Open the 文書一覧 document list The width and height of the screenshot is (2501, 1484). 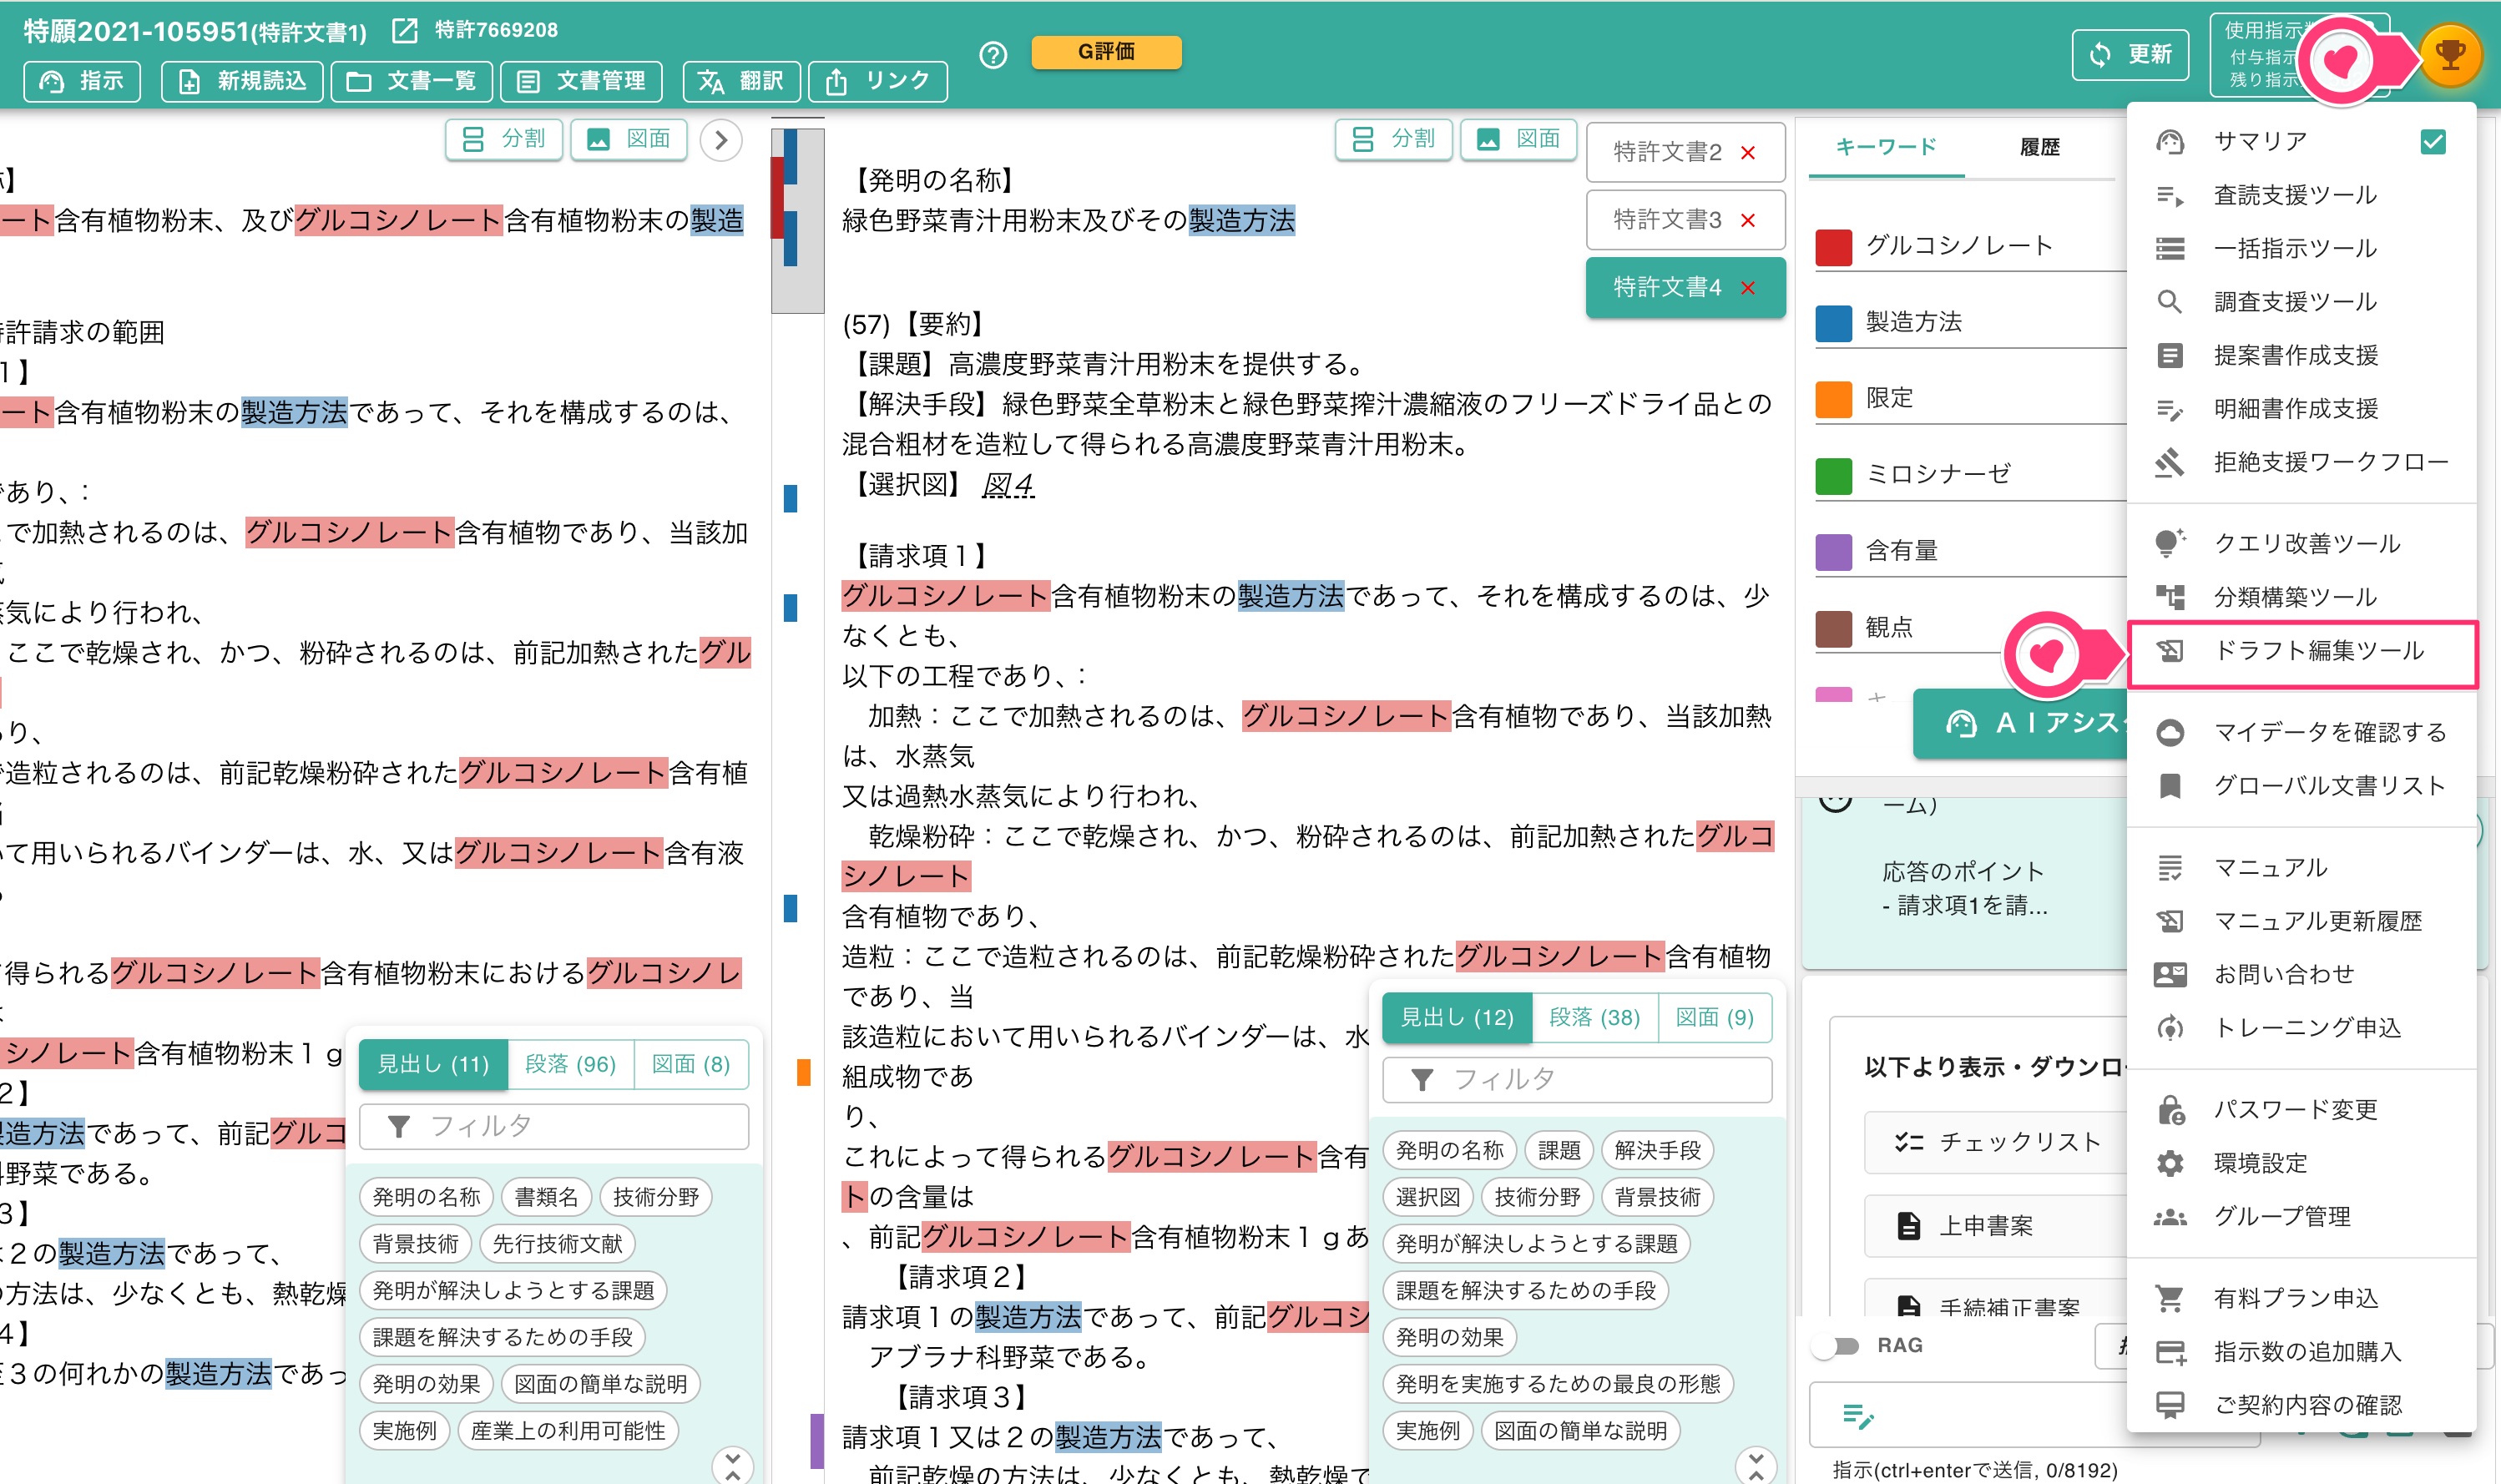(x=411, y=81)
